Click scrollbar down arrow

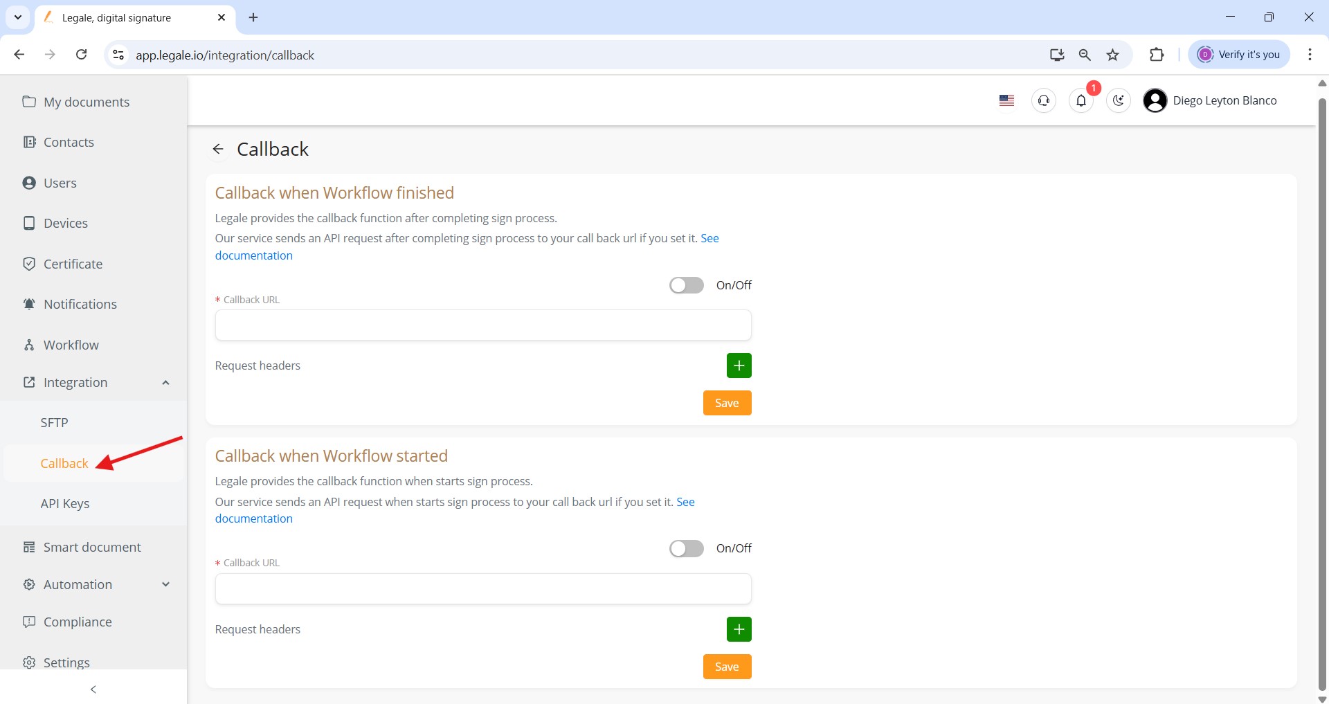[x=1322, y=698]
